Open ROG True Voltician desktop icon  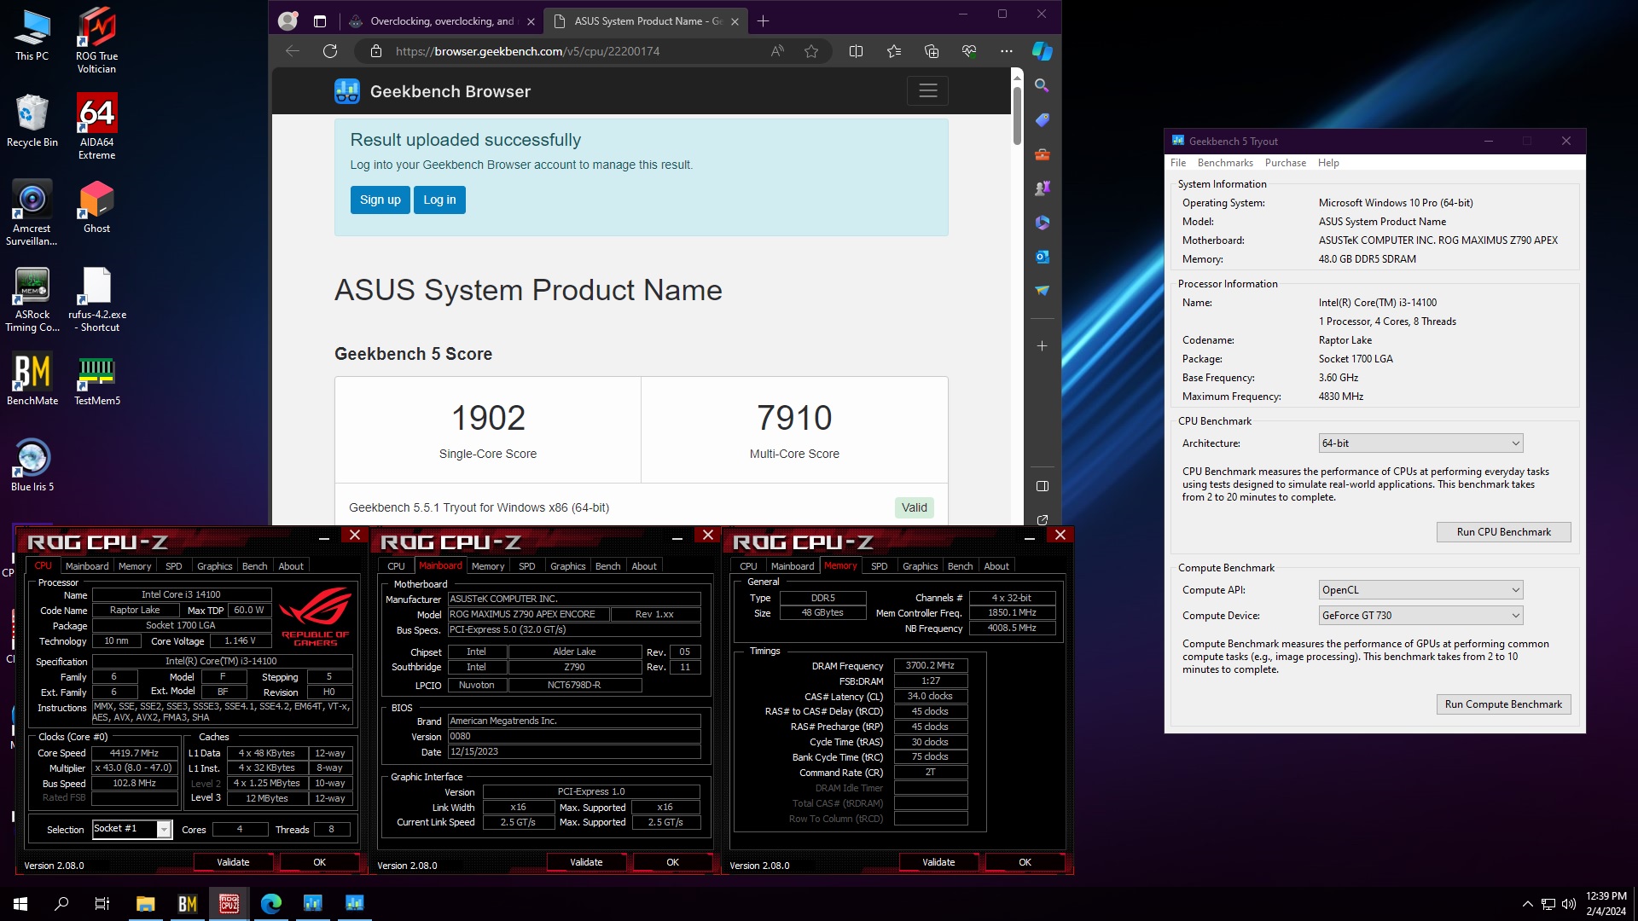point(96,40)
